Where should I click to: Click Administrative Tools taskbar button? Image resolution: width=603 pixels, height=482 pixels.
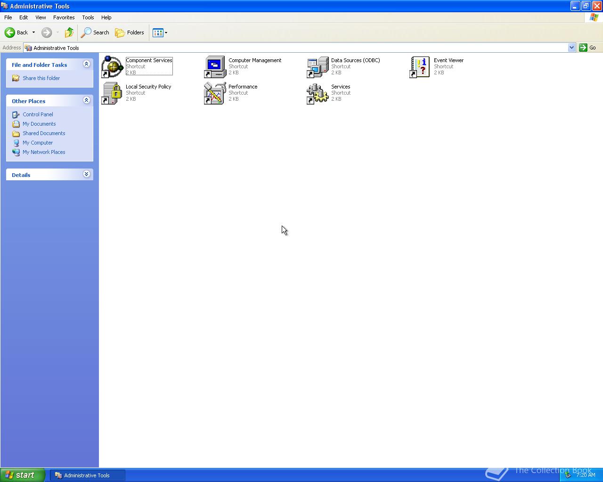click(x=88, y=475)
